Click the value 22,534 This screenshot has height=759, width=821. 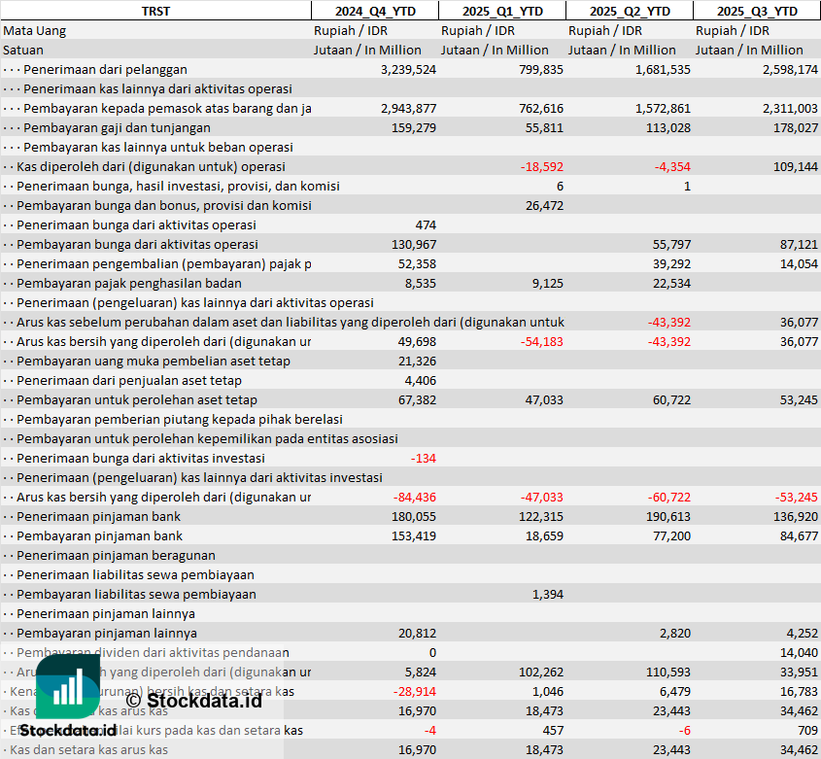[671, 284]
